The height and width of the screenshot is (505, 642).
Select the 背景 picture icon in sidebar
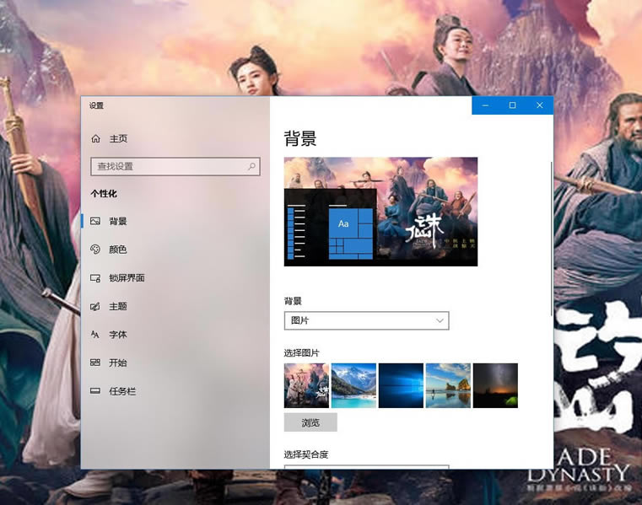tap(95, 222)
